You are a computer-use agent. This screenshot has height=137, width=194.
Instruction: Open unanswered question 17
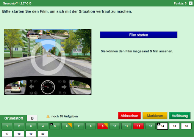coord(7,134)
